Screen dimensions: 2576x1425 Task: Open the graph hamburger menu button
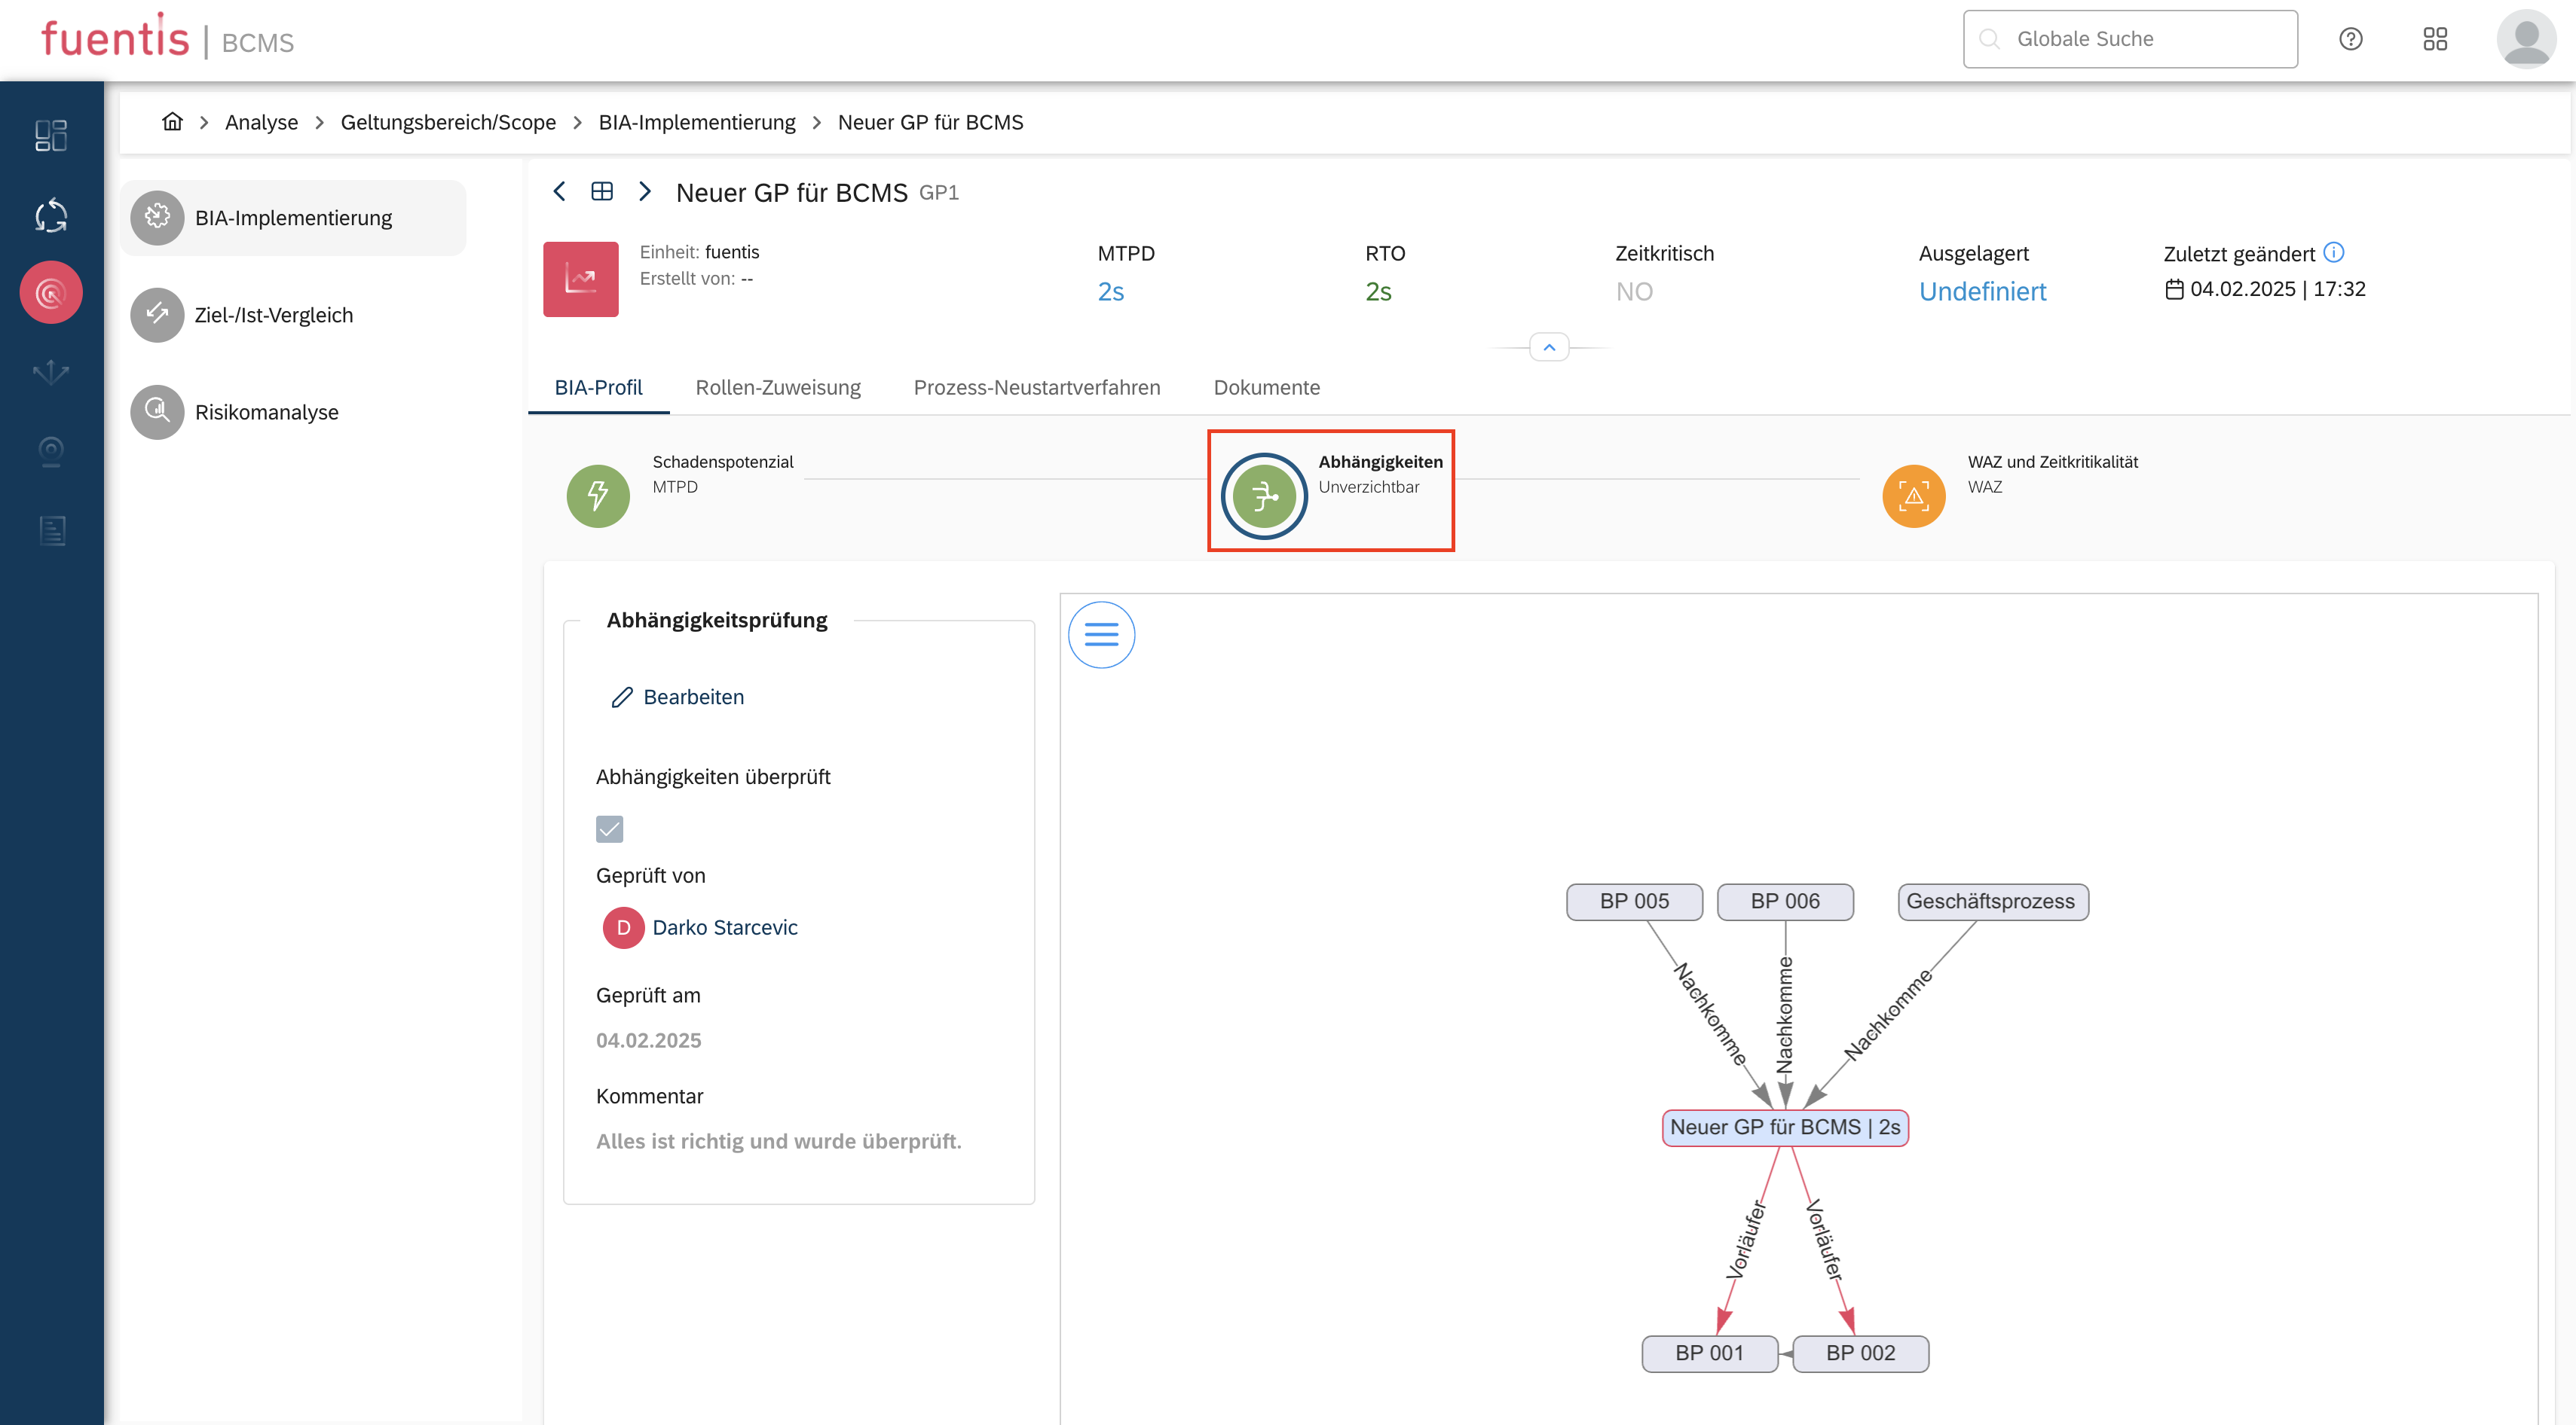click(1101, 635)
